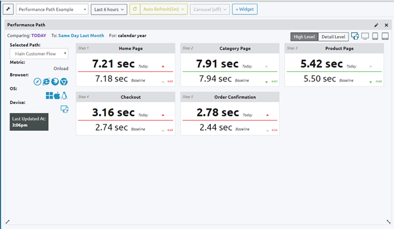Click the Onload metric value
Image resolution: width=394 pixels, height=229 pixels.
pyautogui.click(x=61, y=69)
